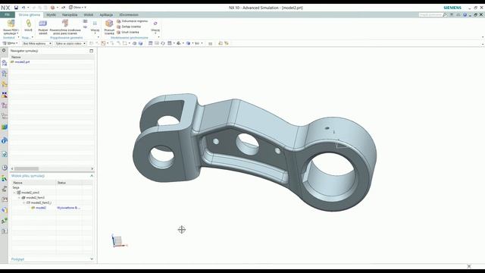
Task: Switch to the Strona główna ribbon tab
Action: pos(30,14)
